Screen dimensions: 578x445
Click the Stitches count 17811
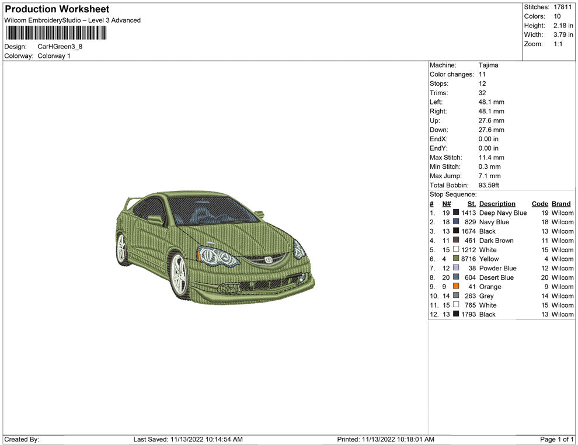563,7
